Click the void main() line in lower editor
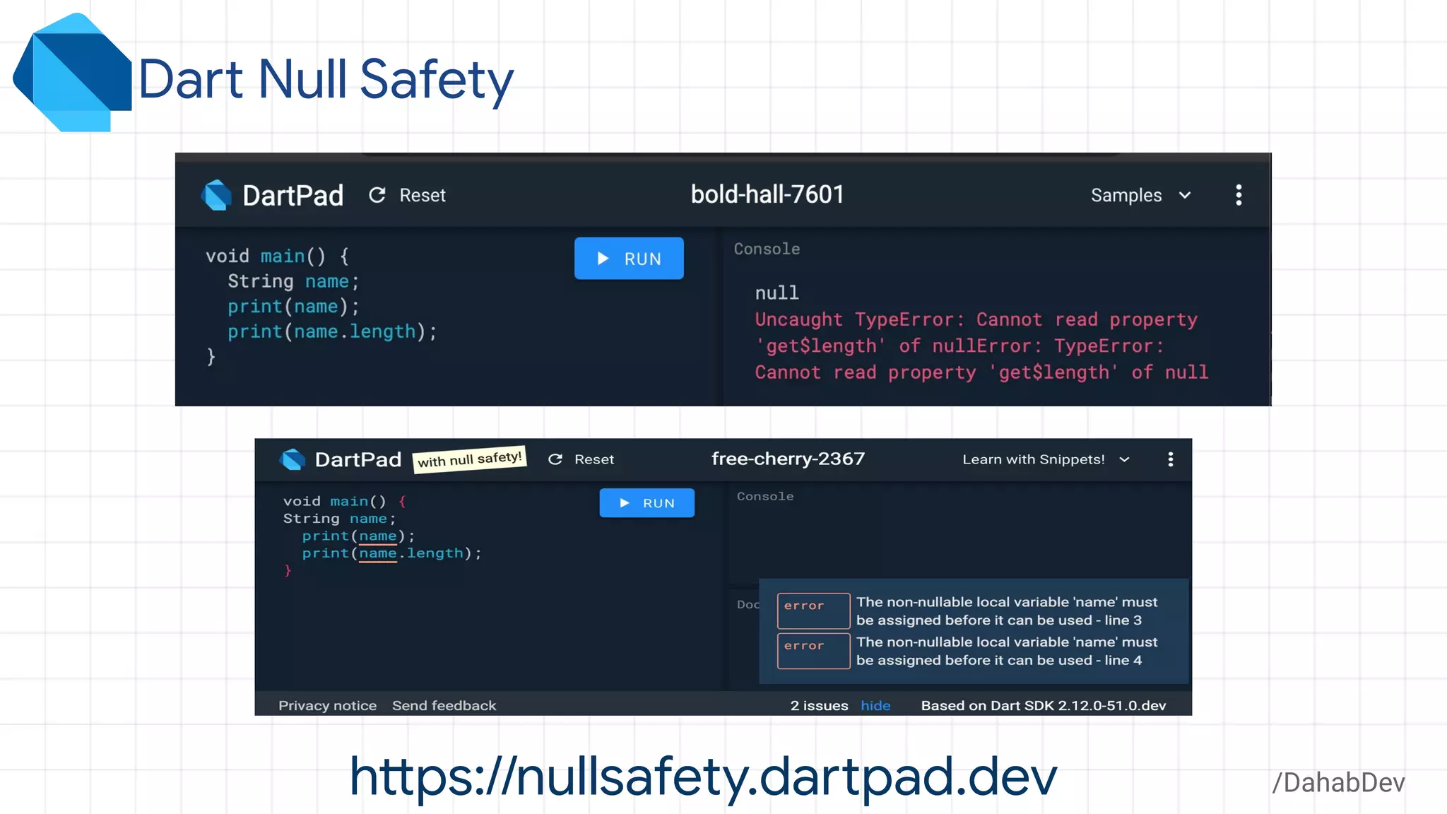This screenshot has width=1447, height=814. click(344, 501)
